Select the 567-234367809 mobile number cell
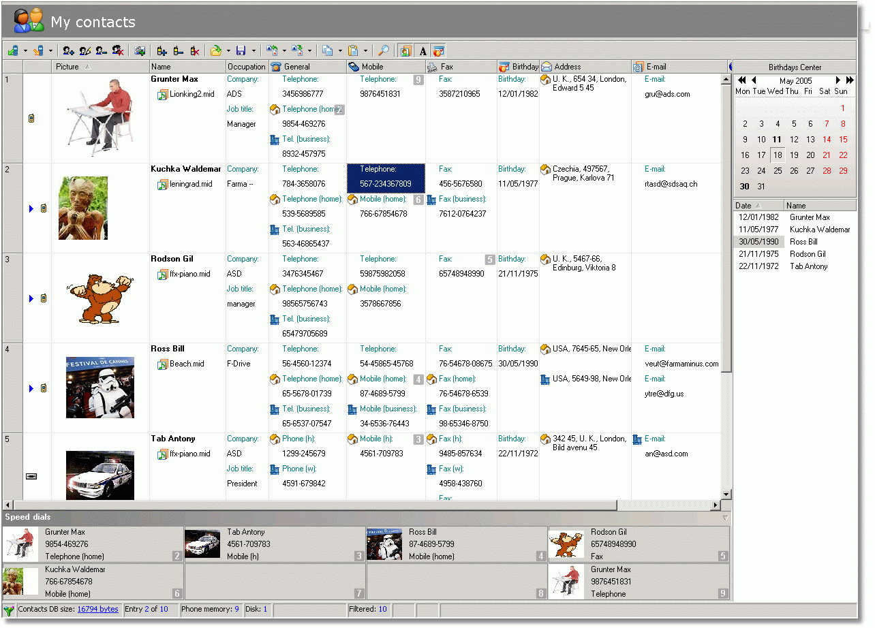This screenshot has height=628, width=875. pos(386,177)
